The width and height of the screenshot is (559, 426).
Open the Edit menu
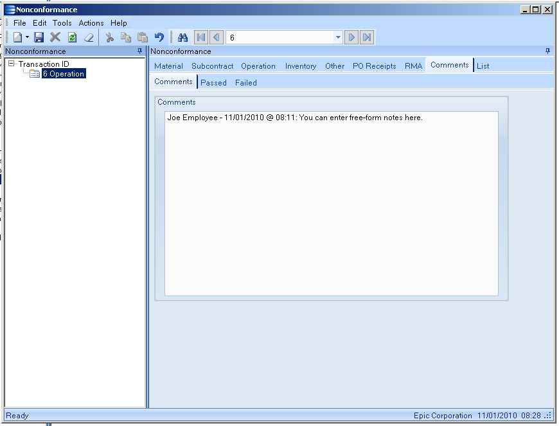[x=40, y=23]
